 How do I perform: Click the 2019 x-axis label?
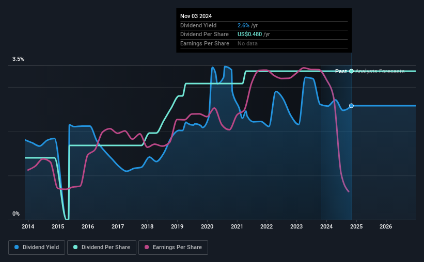tap(177, 226)
